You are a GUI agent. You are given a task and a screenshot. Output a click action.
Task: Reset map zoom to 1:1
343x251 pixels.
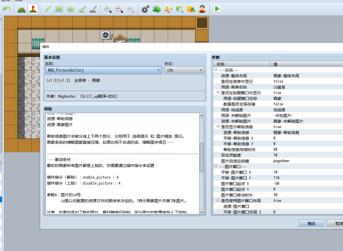pyautogui.click(x=131, y=9)
